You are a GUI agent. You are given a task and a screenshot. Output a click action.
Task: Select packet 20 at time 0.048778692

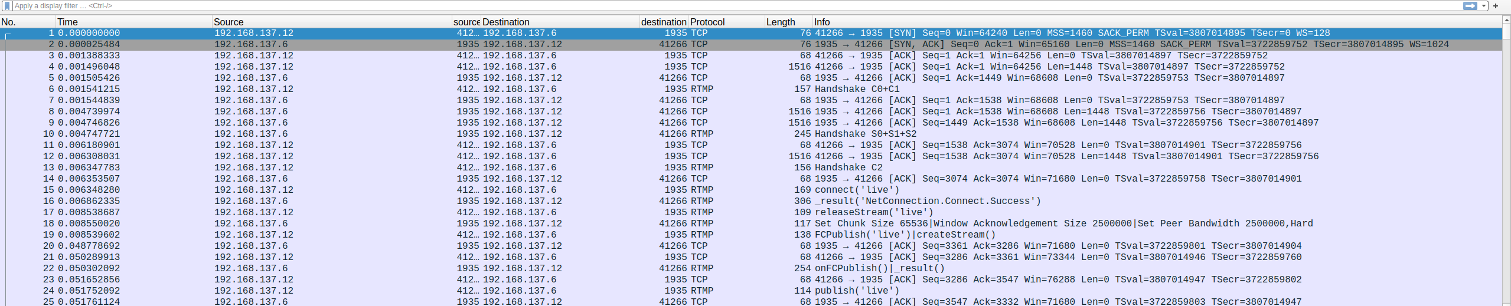point(751,246)
